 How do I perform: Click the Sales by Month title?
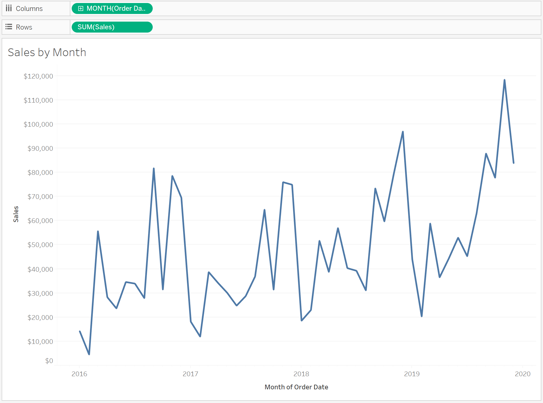[47, 52]
